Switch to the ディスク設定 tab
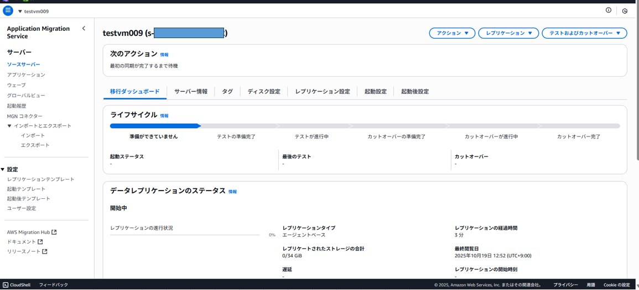Image resolution: width=639 pixels, height=290 pixels. [264, 92]
